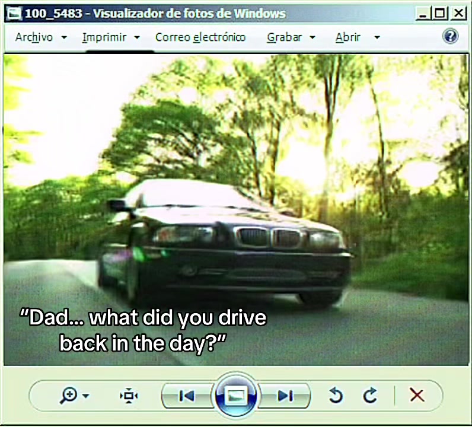
Task: Maximize the Visualizador de fotos window
Action: (x=440, y=13)
